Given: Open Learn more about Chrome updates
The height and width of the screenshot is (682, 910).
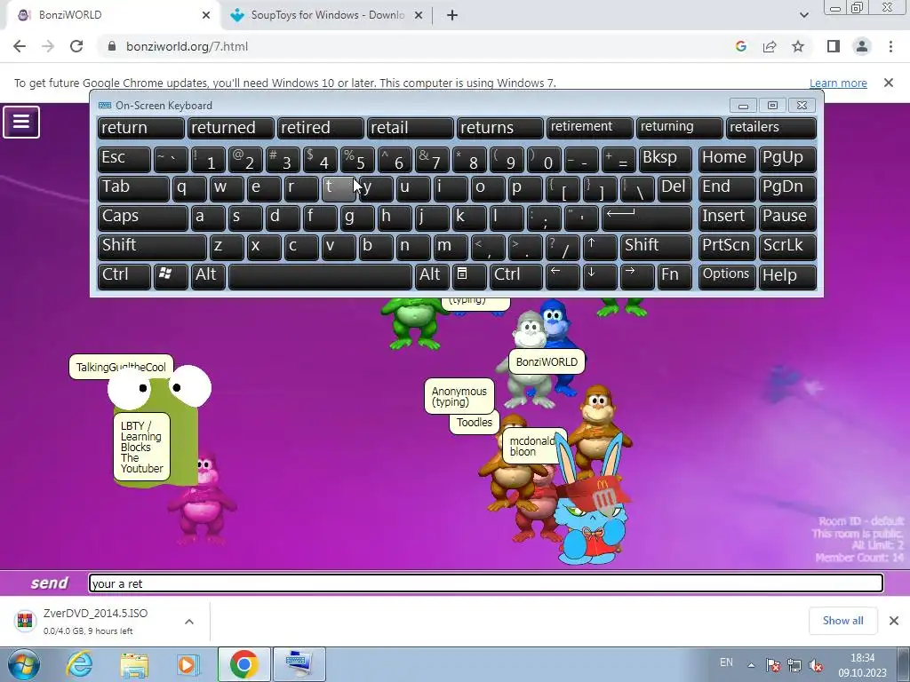Looking at the screenshot, I should 838,83.
